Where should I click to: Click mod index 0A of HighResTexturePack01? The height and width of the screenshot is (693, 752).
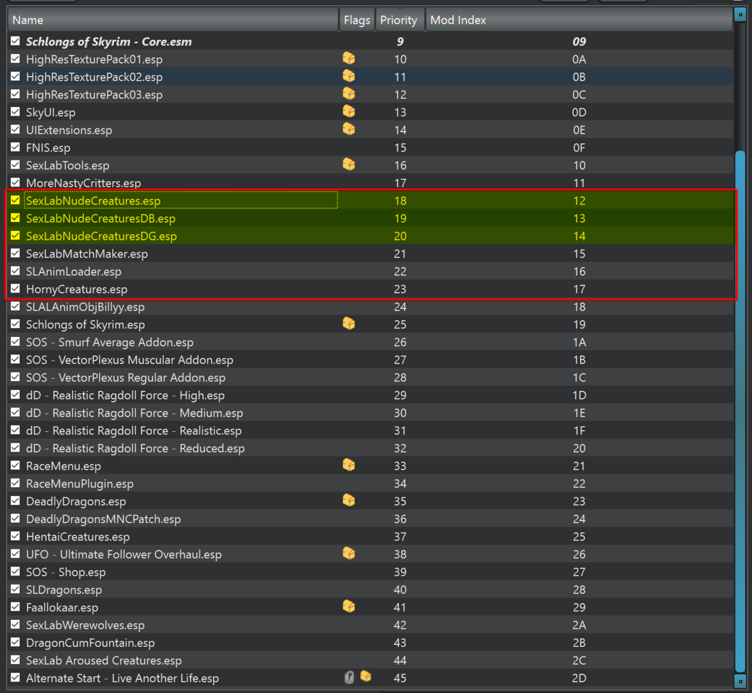579,59
